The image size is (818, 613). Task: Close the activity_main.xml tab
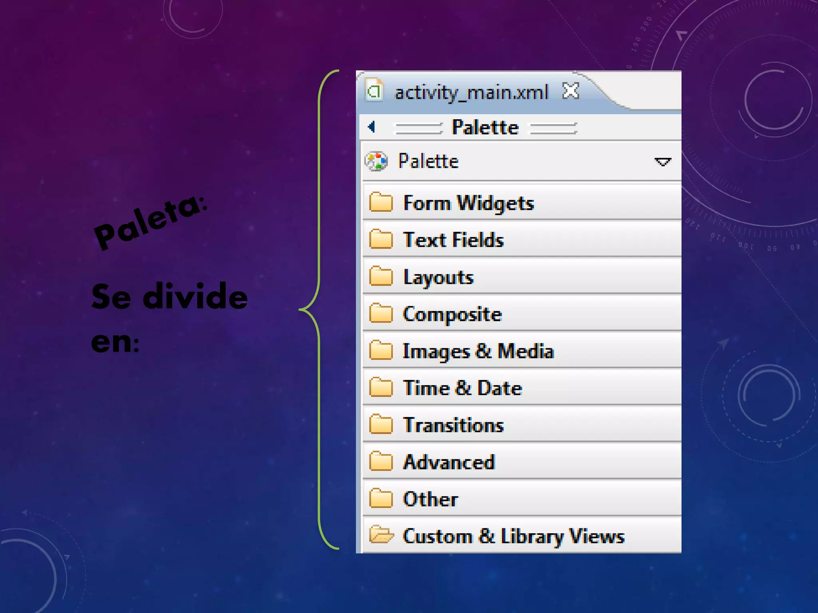(570, 91)
